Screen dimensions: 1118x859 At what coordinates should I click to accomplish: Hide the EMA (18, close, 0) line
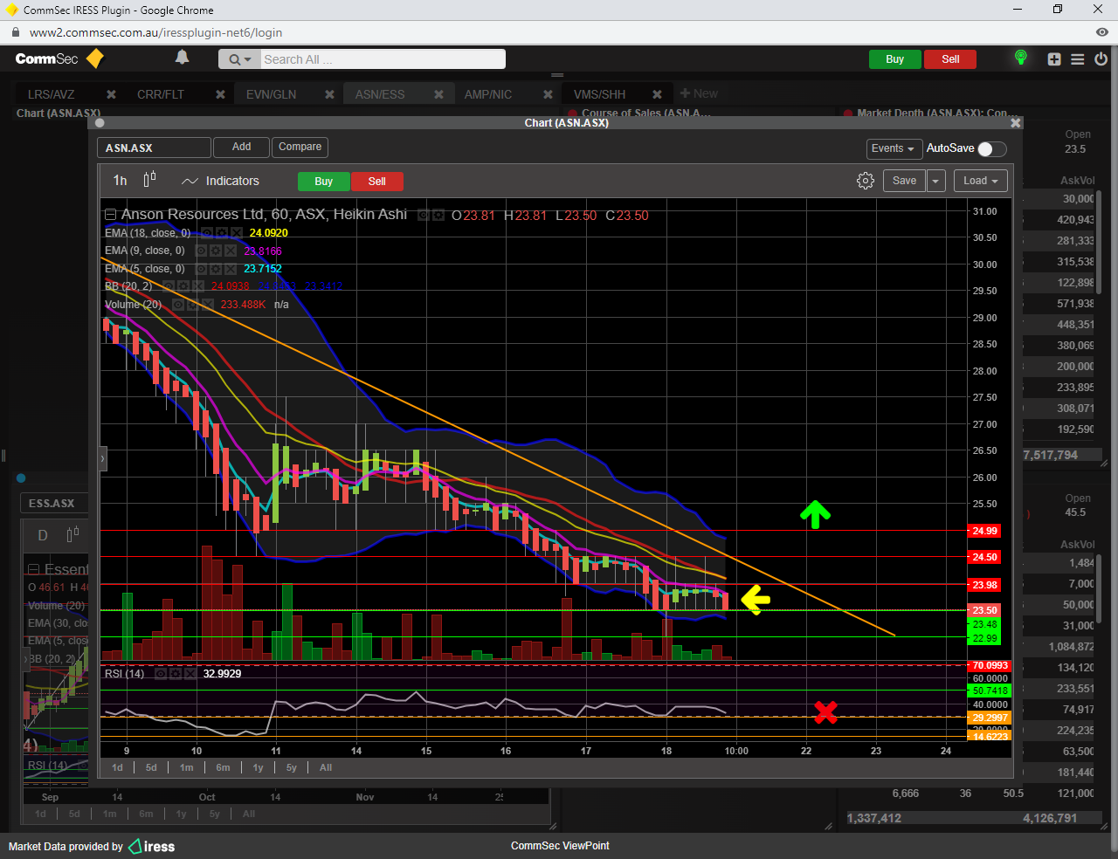207,233
